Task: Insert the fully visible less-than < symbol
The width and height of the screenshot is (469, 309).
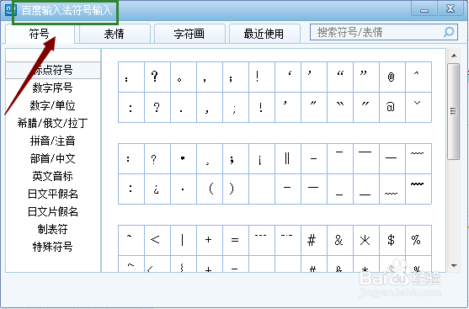Action: click(x=157, y=240)
